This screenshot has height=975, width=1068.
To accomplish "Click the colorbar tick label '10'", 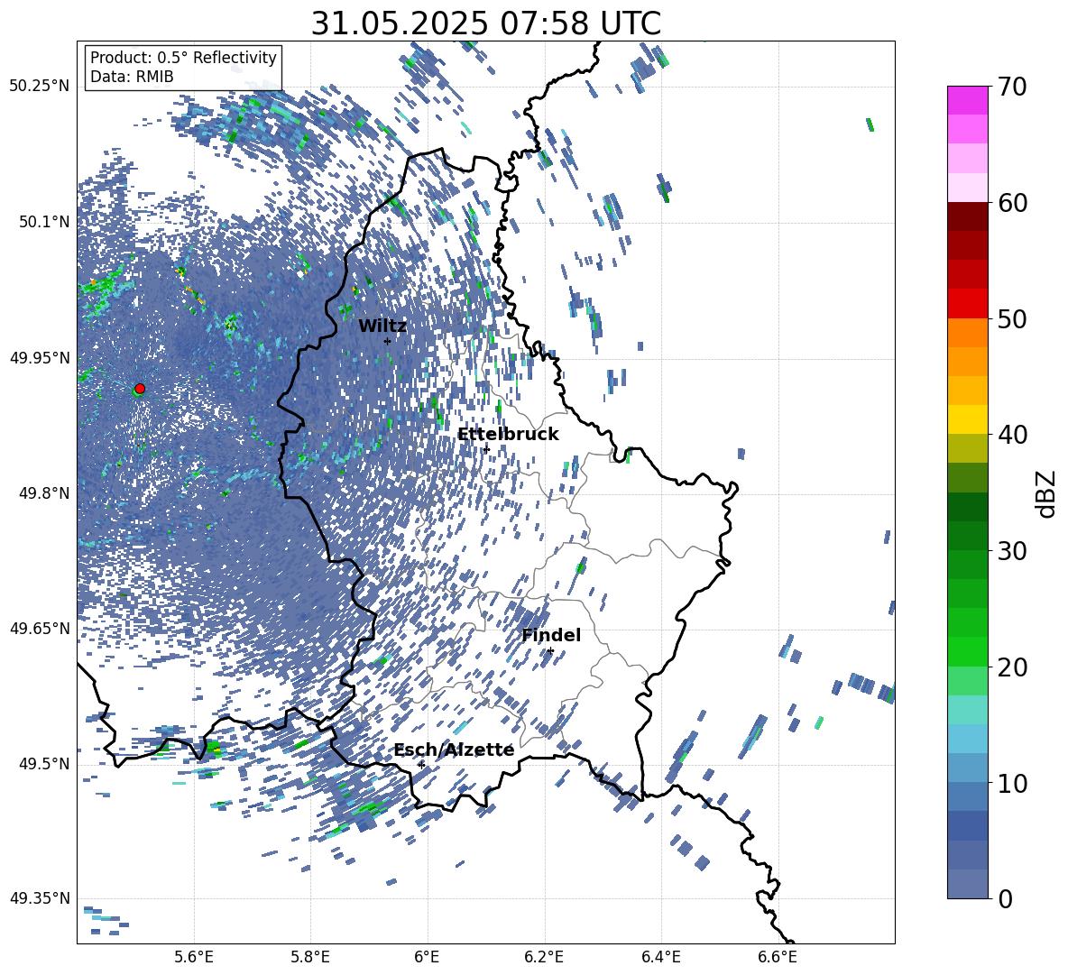I will click(x=1012, y=783).
